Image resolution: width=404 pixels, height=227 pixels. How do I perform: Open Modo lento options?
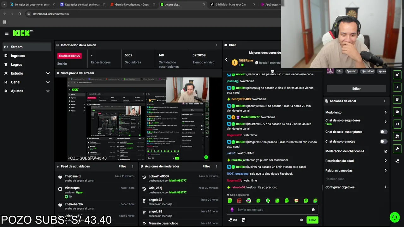(356, 112)
